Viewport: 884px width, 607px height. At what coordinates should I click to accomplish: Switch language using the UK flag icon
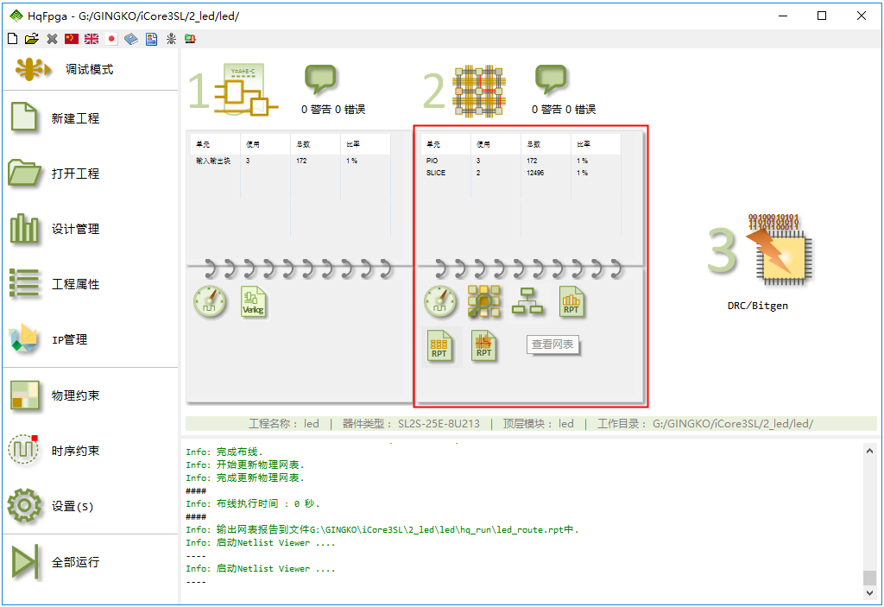click(91, 39)
